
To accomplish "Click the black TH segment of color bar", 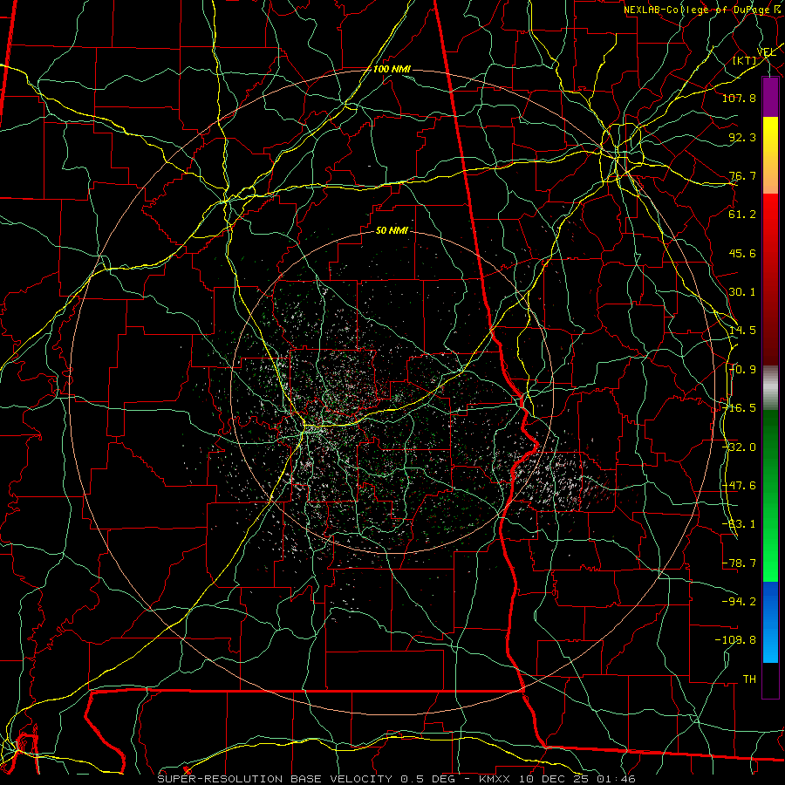I will 770,680.
